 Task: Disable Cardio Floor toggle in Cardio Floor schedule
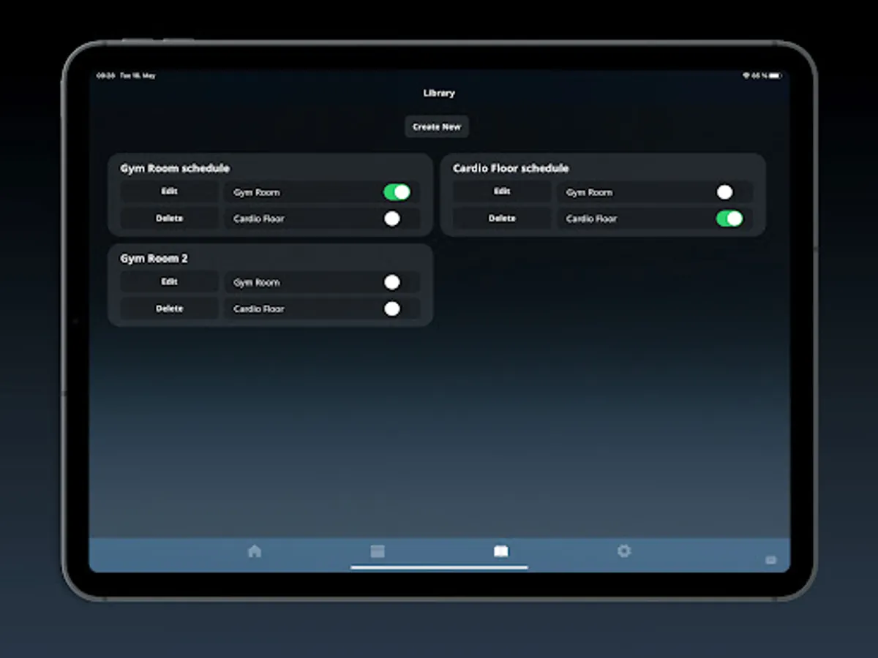pyautogui.click(x=729, y=219)
